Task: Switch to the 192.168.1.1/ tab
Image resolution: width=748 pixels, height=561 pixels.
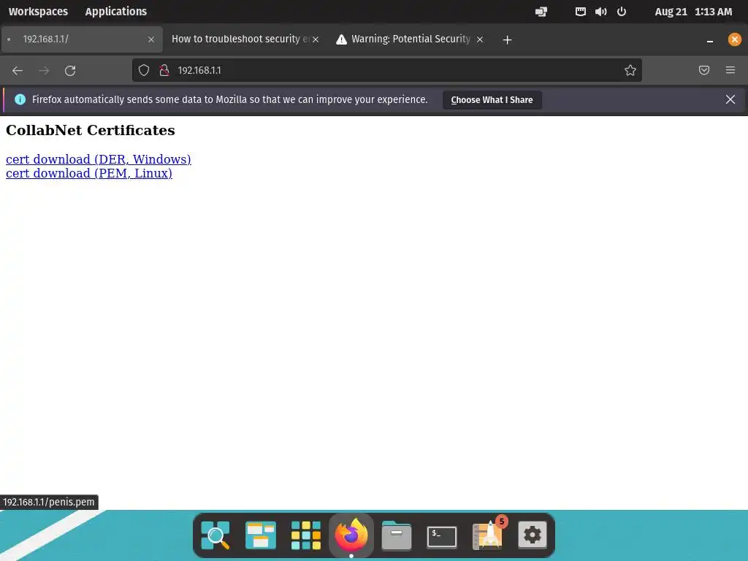Action: pos(82,39)
